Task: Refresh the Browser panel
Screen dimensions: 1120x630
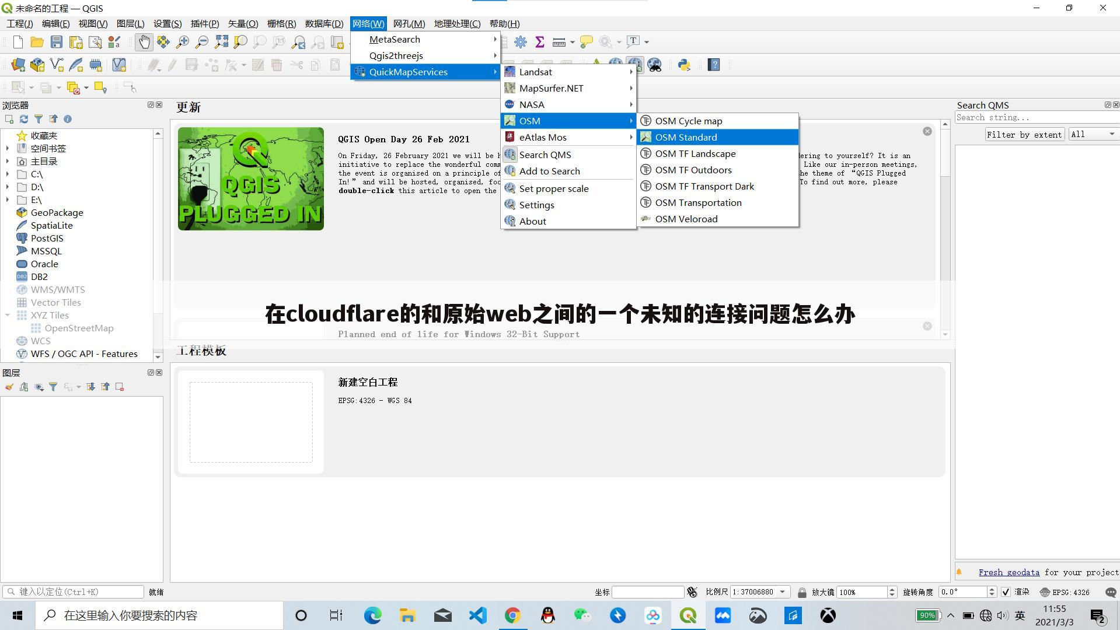Action: pos(24,119)
